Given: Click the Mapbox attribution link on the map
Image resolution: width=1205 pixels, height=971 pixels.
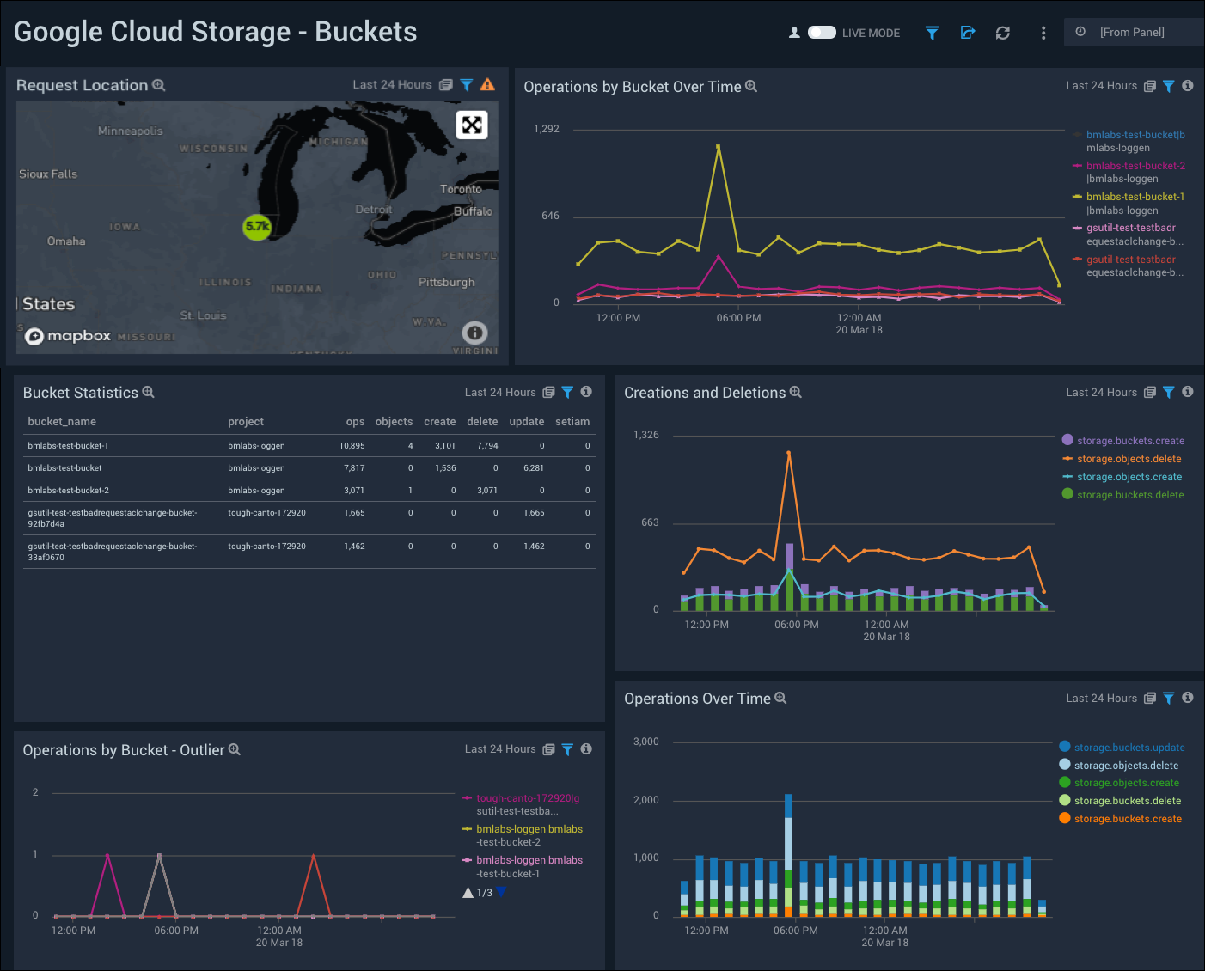Looking at the screenshot, I should (68, 336).
